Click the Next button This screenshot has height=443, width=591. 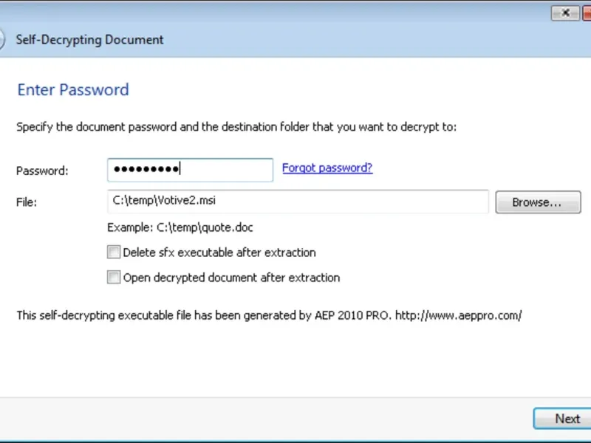click(x=563, y=419)
